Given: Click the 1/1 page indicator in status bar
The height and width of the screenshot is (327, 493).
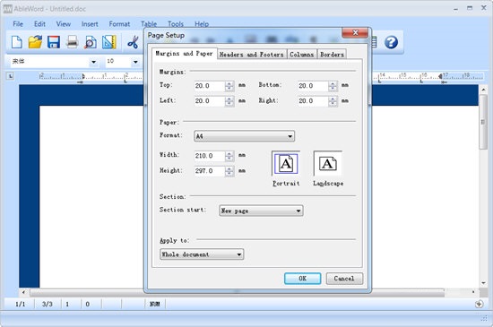Looking at the screenshot, I should [21, 304].
